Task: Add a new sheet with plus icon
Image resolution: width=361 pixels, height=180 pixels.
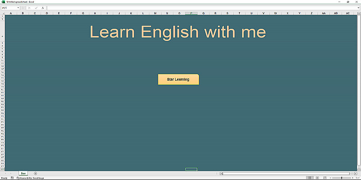Action: point(35,173)
